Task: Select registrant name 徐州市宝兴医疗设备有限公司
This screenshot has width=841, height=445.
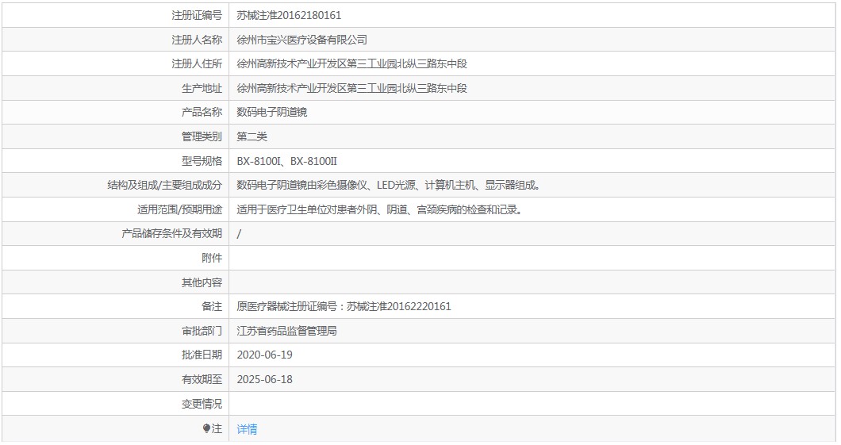Action: [302, 40]
